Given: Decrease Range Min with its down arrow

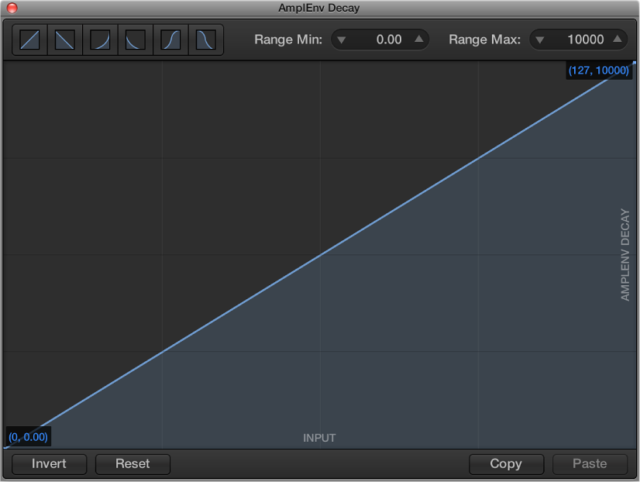Looking at the screenshot, I should pyautogui.click(x=342, y=39).
